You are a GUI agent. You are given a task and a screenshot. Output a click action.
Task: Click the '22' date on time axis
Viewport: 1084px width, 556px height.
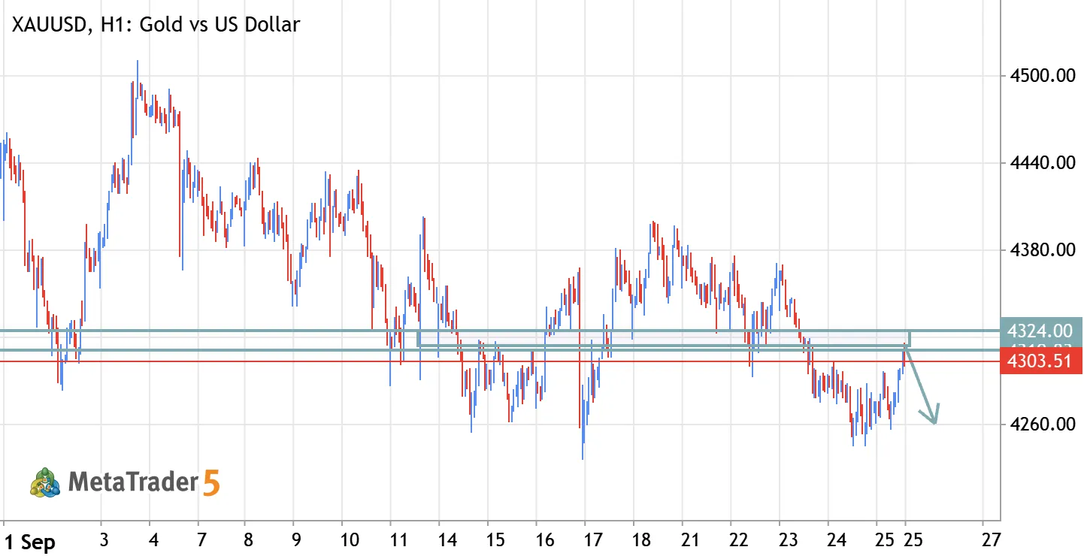pyautogui.click(x=739, y=539)
